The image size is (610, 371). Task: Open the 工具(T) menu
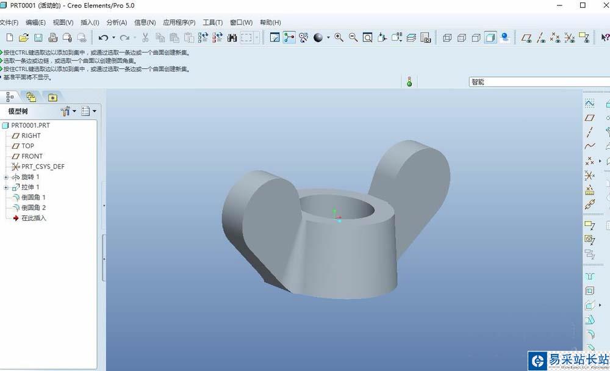[212, 23]
